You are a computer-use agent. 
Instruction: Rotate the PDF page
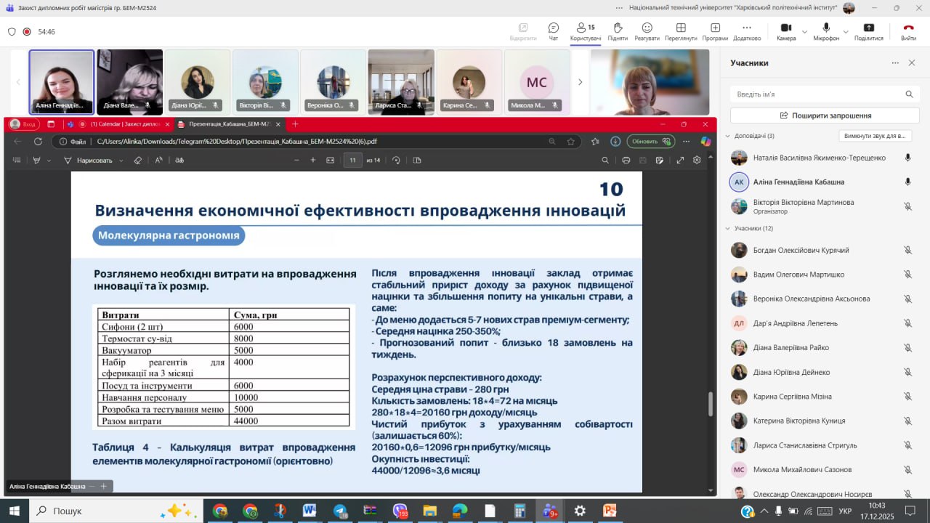tap(396, 160)
